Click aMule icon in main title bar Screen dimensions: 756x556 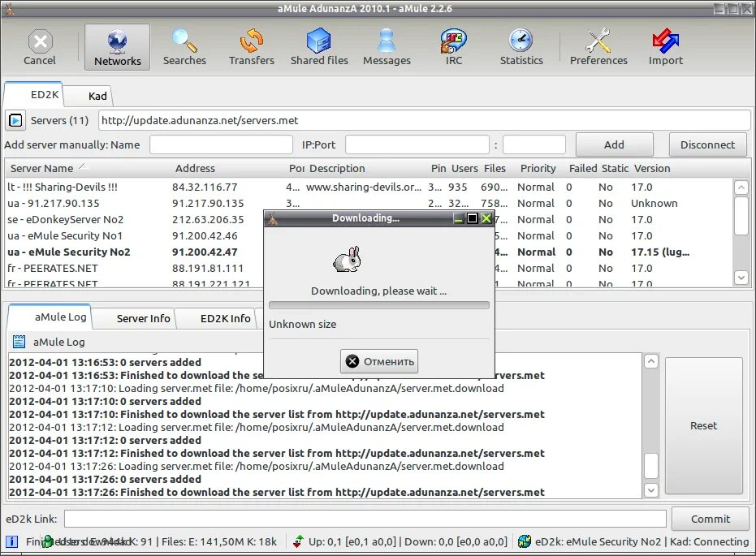click(9, 9)
